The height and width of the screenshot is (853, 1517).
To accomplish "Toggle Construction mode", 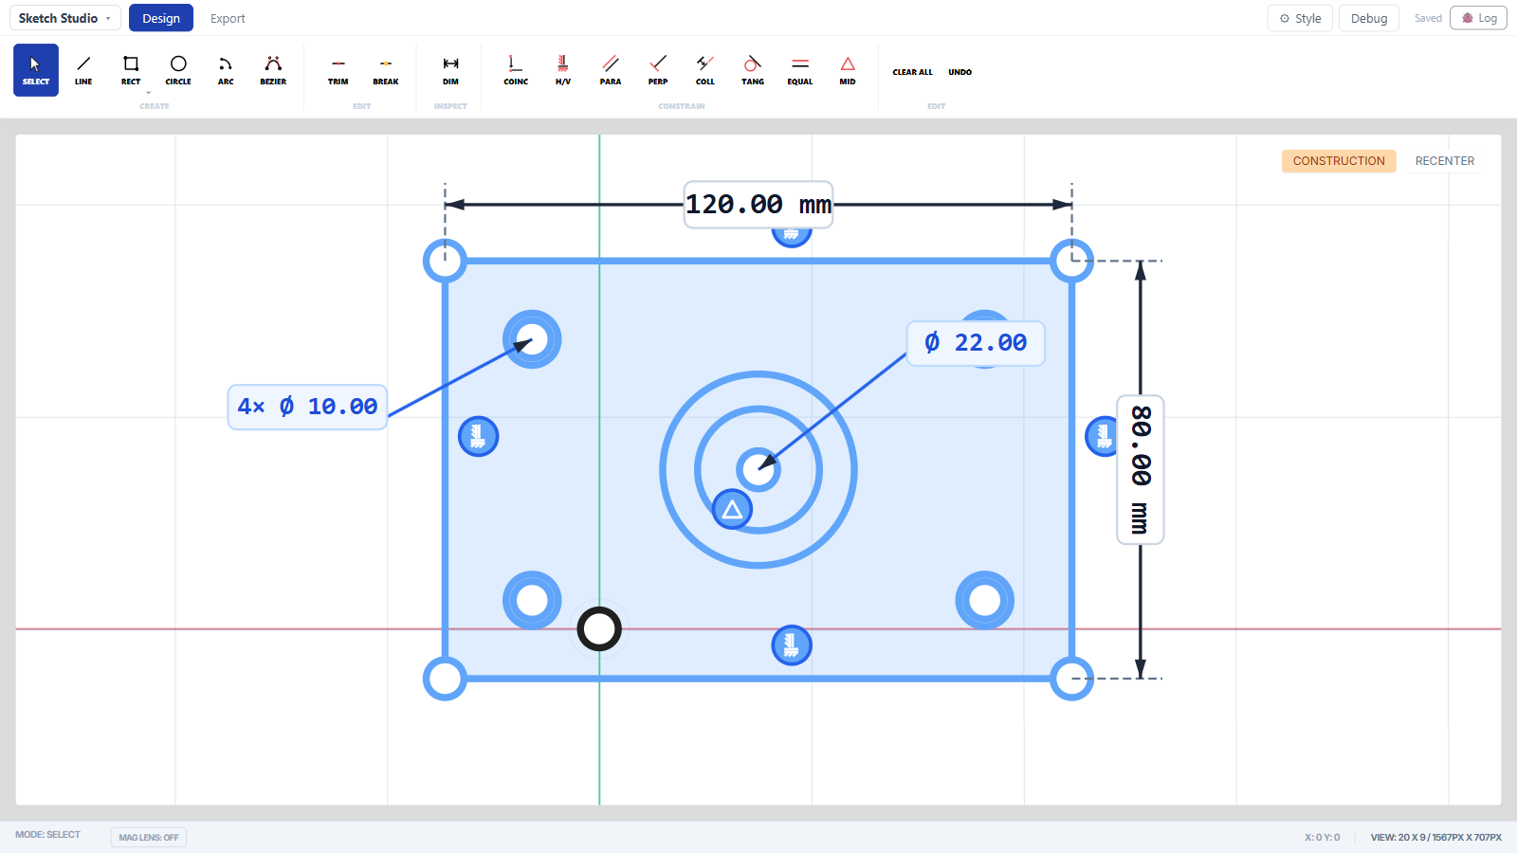I will point(1339,161).
